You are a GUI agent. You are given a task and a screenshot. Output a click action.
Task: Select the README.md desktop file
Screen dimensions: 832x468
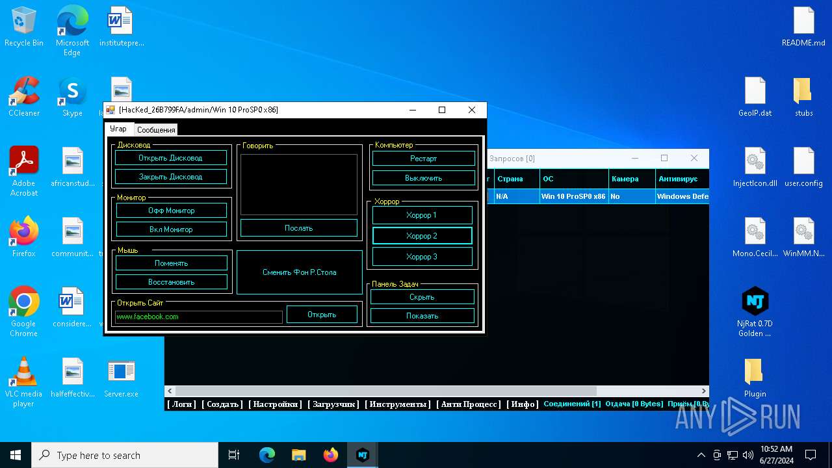click(803, 27)
